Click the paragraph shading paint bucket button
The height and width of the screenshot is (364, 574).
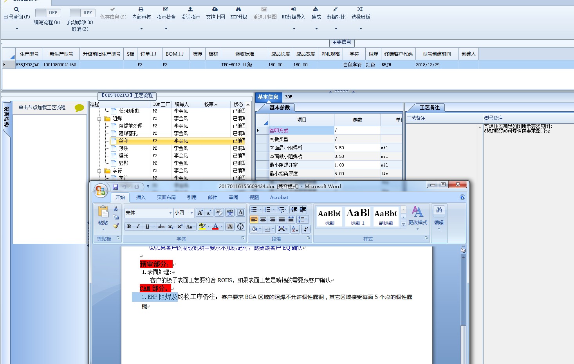(254, 229)
